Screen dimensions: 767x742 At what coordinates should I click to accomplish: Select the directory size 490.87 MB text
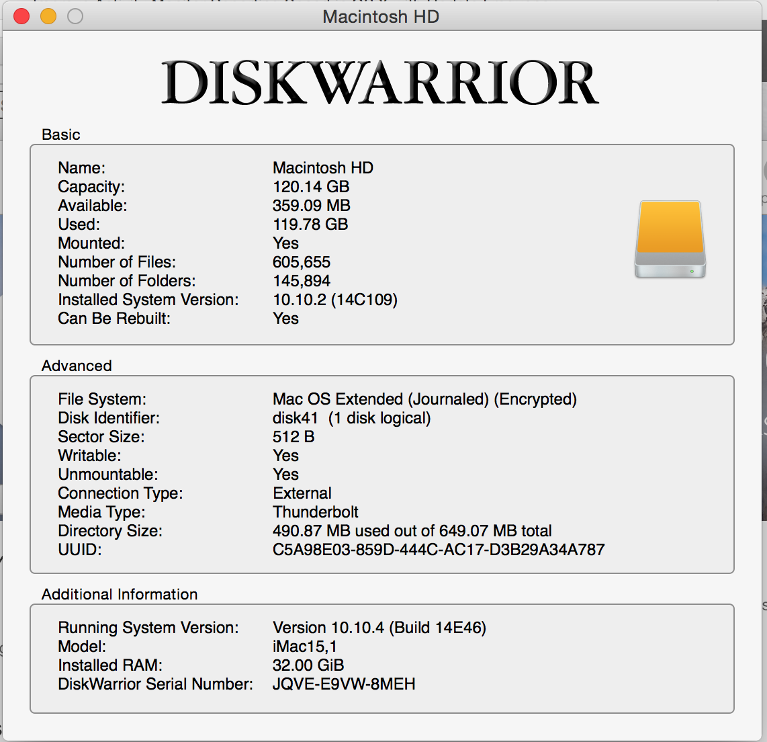pyautogui.click(x=412, y=531)
